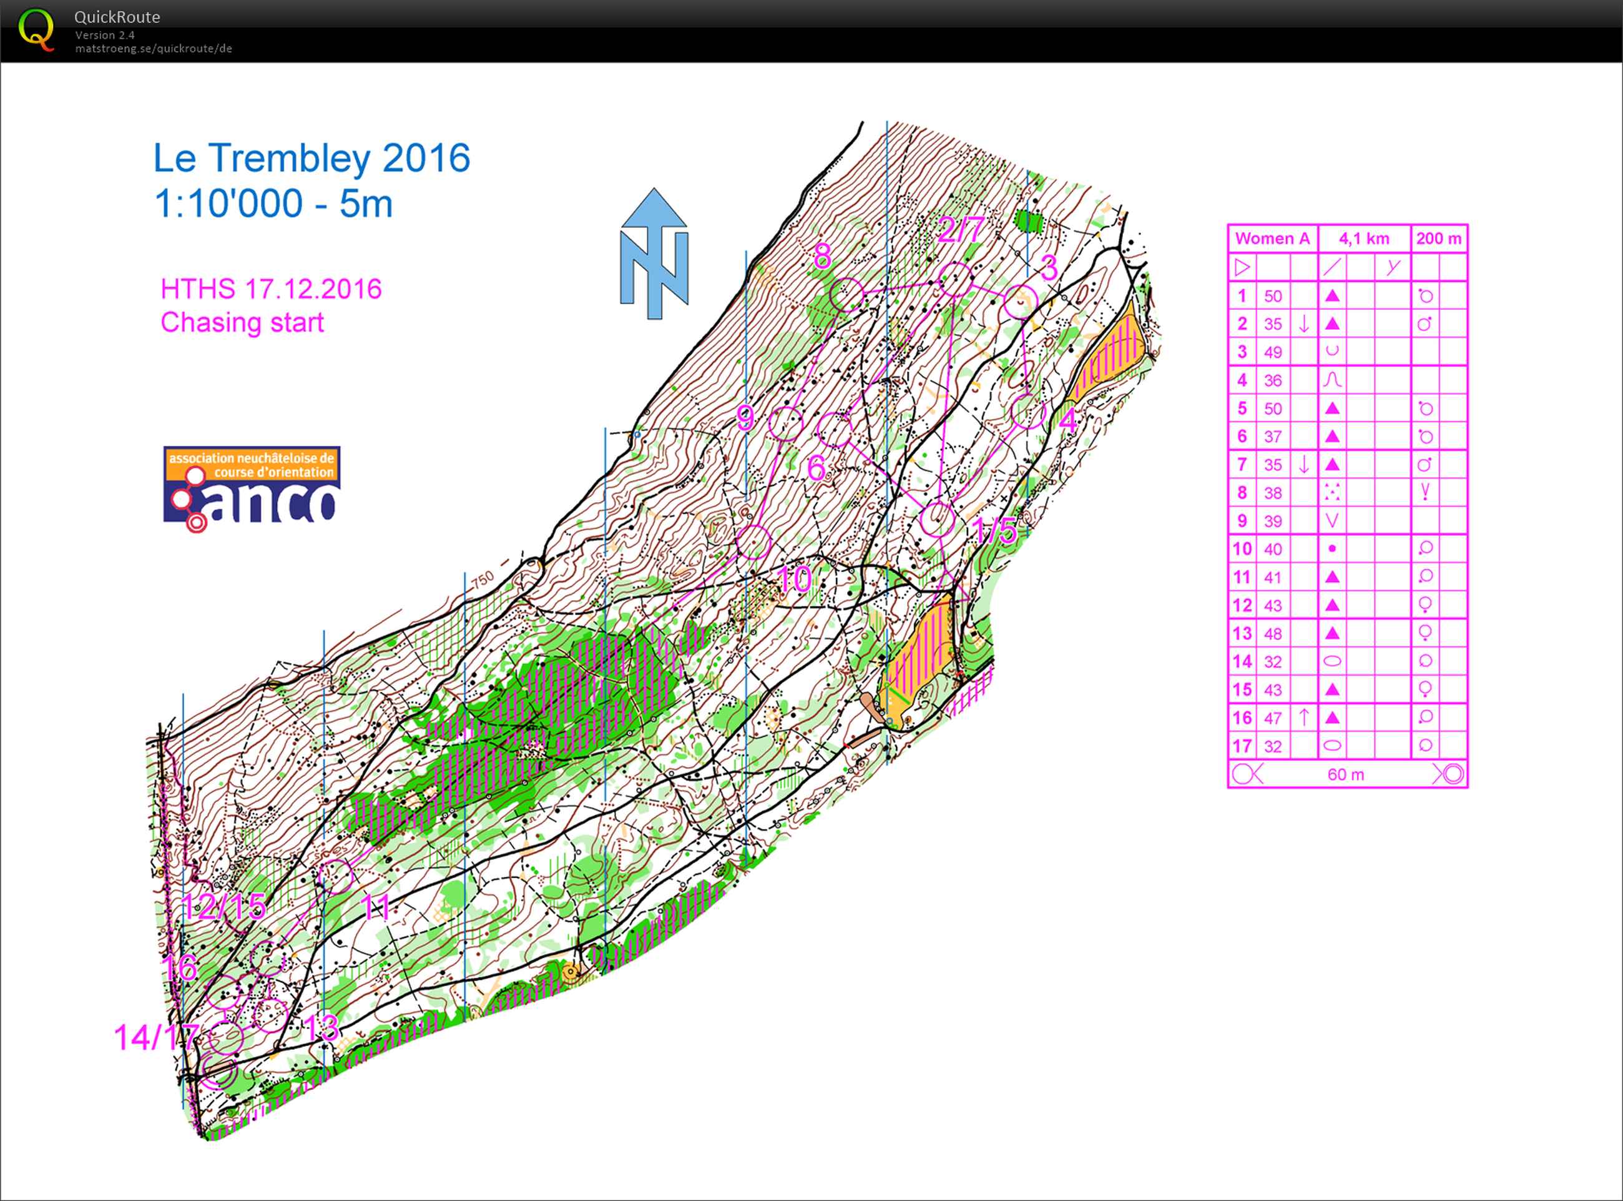Click the 'Le Trembley 2016' map title
The image size is (1623, 1201).
(x=311, y=158)
